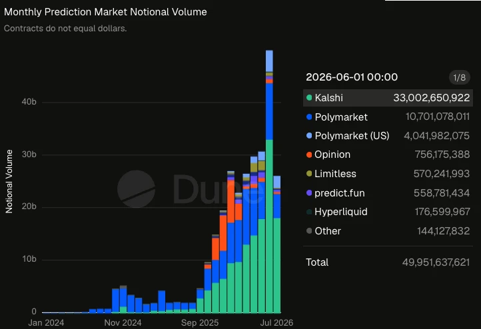Toggle the Polymarket series label
Viewport: 481px width, 329px height.
(x=341, y=117)
